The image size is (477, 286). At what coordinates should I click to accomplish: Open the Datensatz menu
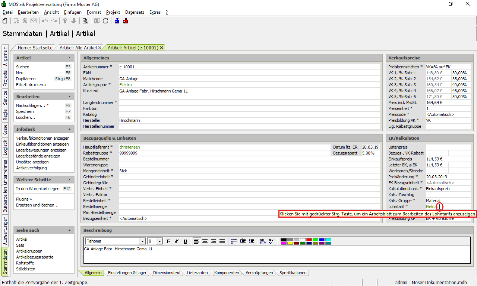point(135,12)
